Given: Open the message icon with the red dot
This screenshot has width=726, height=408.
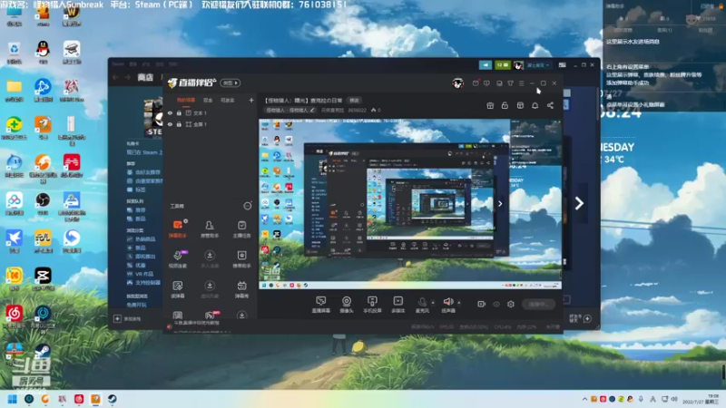Looking at the screenshot, I should click(476, 83).
